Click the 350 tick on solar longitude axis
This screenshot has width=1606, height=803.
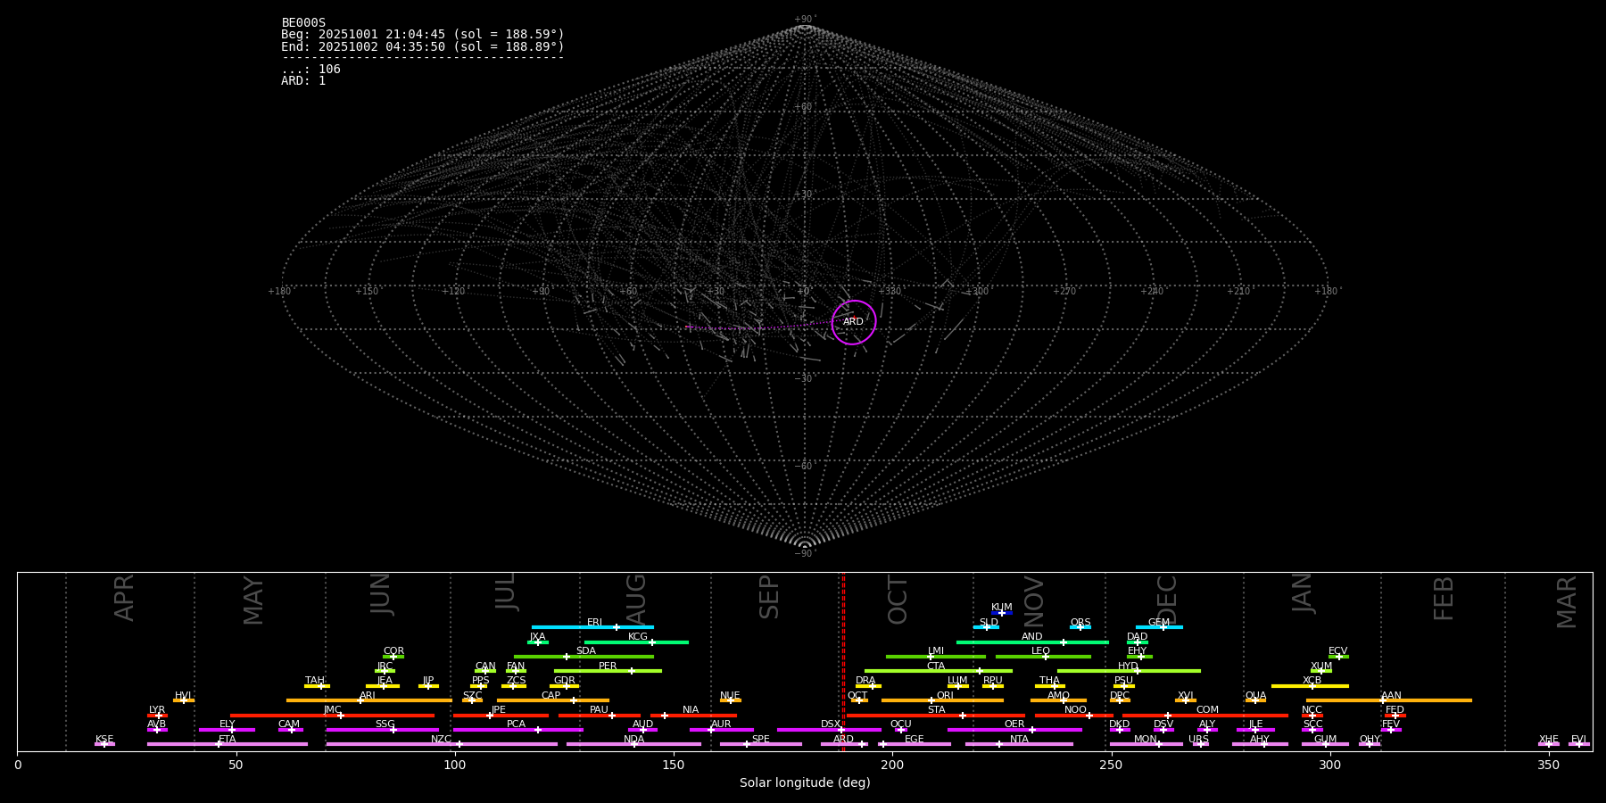pyautogui.click(x=1549, y=765)
